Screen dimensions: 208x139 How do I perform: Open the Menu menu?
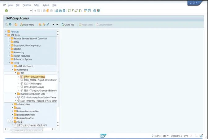10,5
